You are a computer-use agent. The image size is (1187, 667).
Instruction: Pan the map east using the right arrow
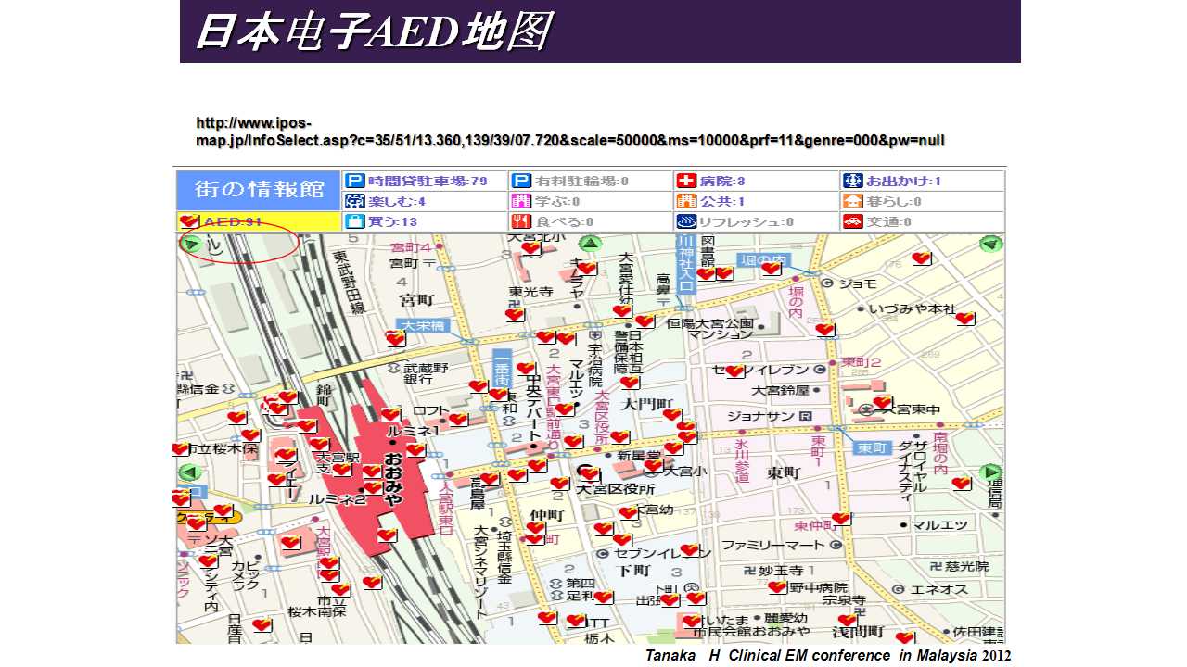990,472
